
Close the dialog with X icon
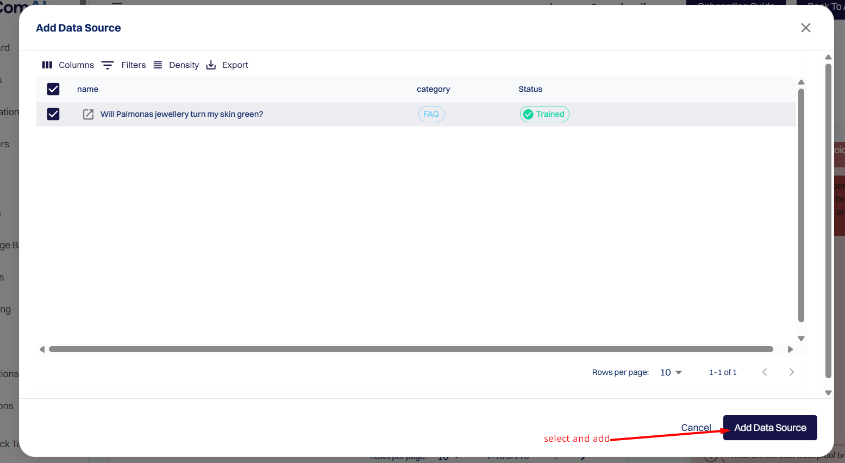(x=806, y=28)
